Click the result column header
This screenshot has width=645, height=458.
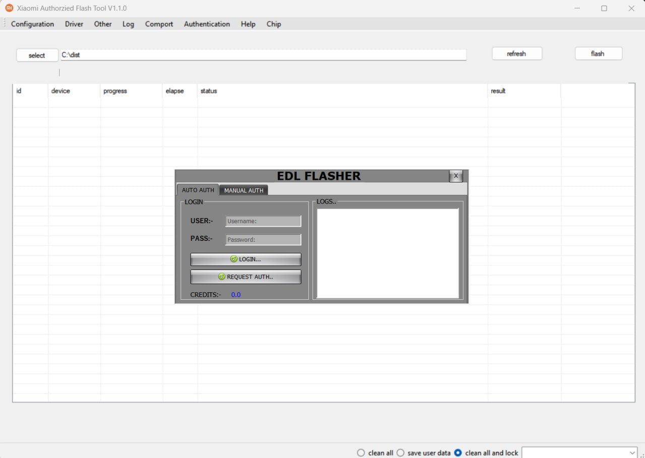(524, 91)
